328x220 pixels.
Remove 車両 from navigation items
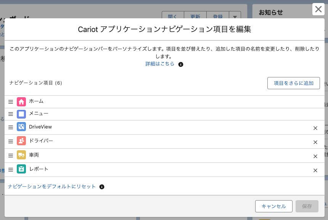tap(315, 156)
